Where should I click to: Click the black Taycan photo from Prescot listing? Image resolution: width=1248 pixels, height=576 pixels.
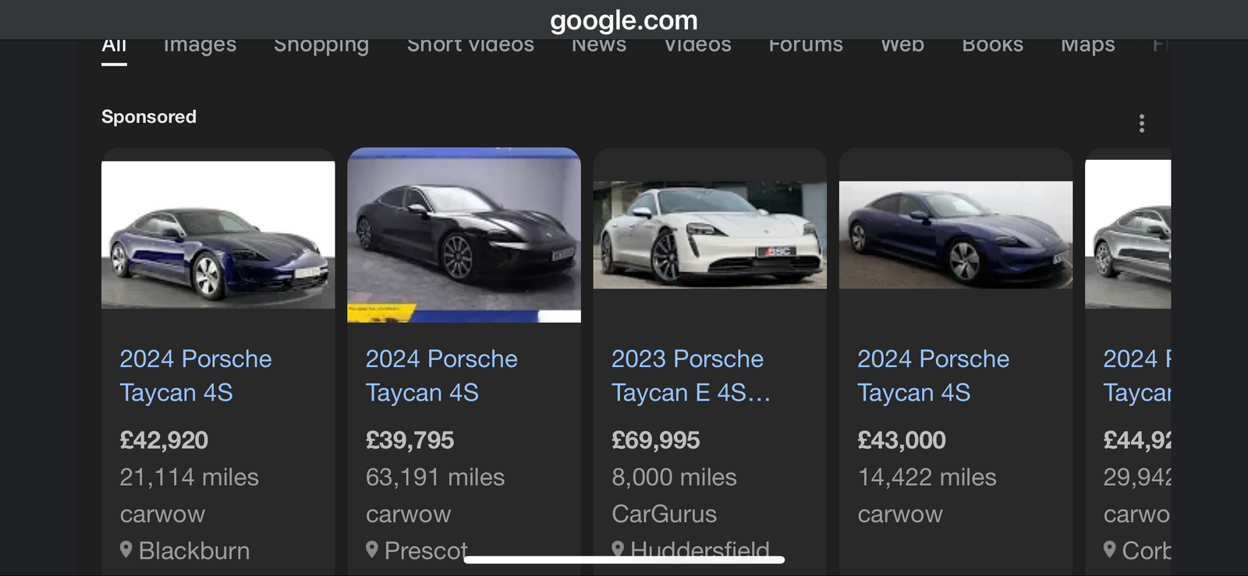click(464, 235)
